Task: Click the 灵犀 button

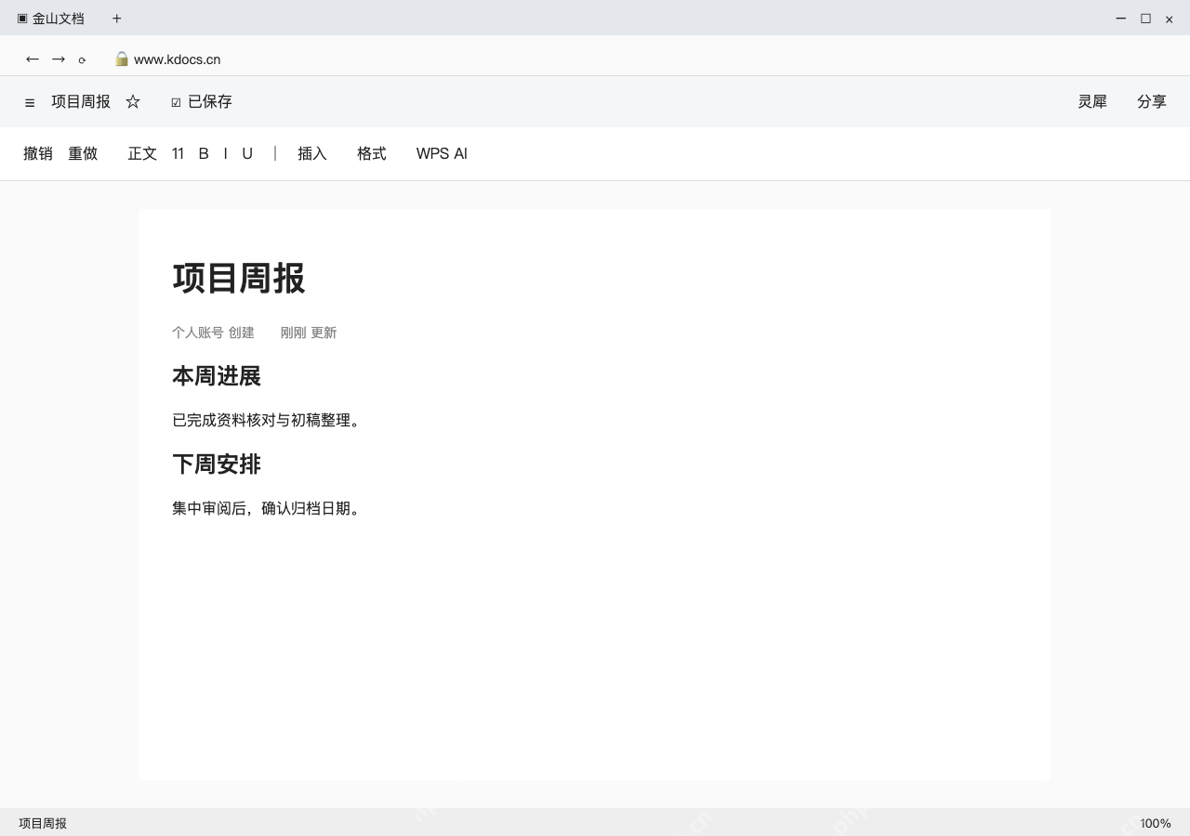Action: tap(1092, 101)
